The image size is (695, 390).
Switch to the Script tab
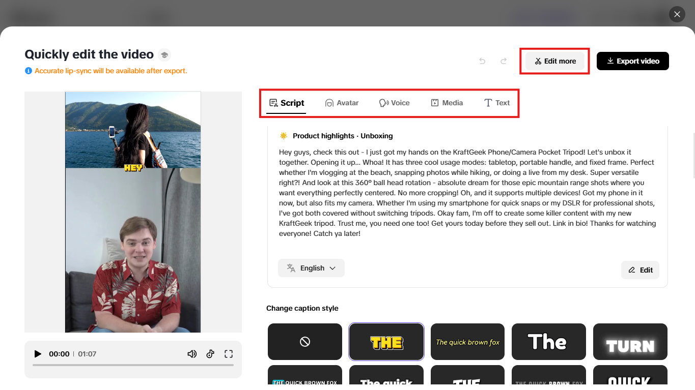pyautogui.click(x=286, y=103)
